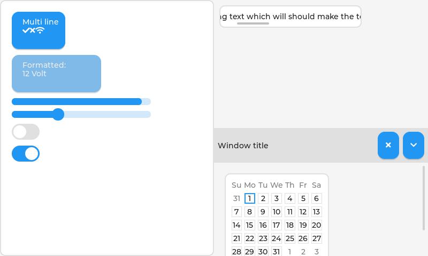Enable the gray off switch

pos(26,132)
